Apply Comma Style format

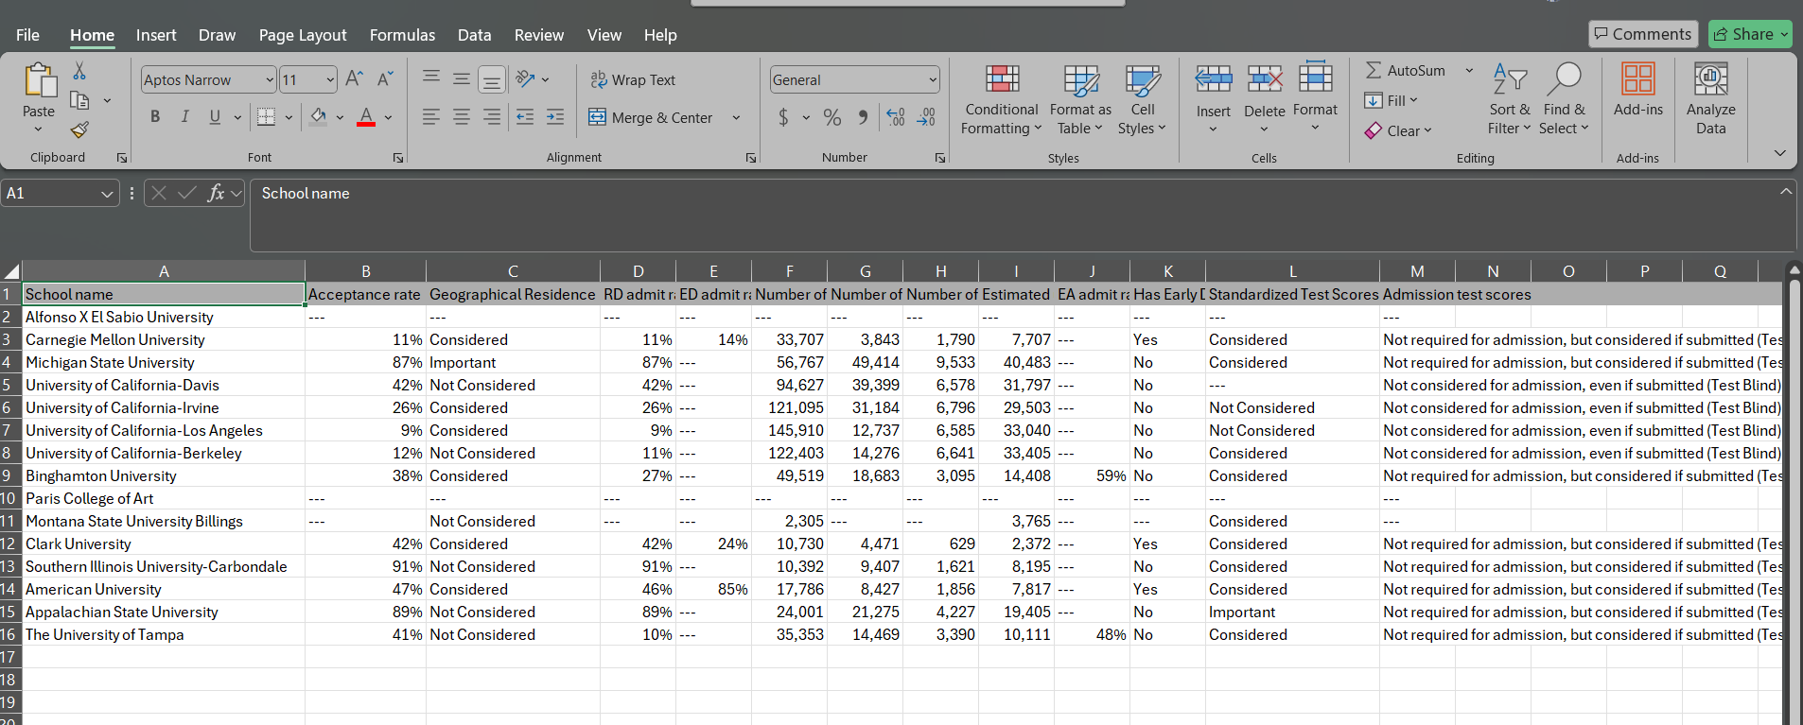pos(863,117)
